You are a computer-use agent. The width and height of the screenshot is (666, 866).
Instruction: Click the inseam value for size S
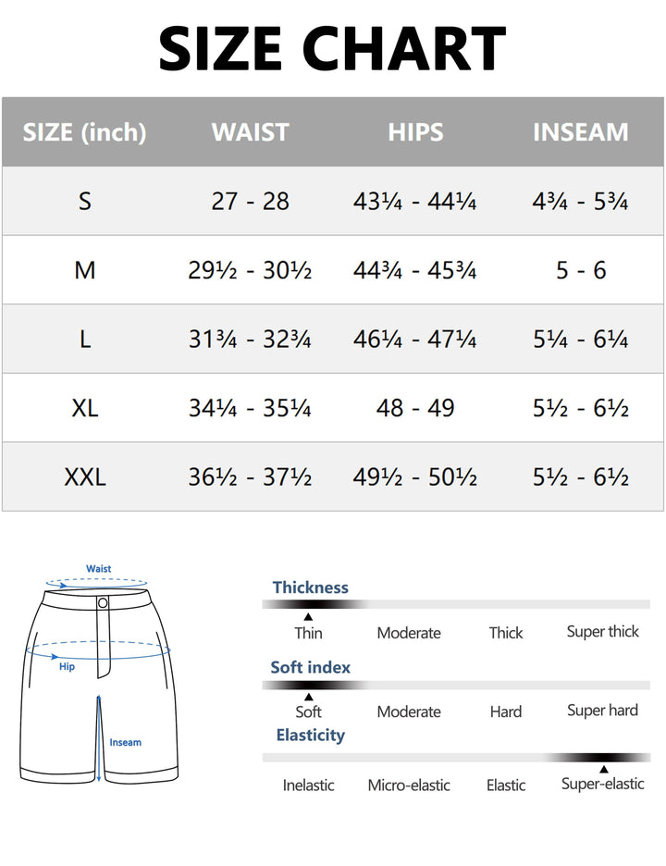(580, 202)
